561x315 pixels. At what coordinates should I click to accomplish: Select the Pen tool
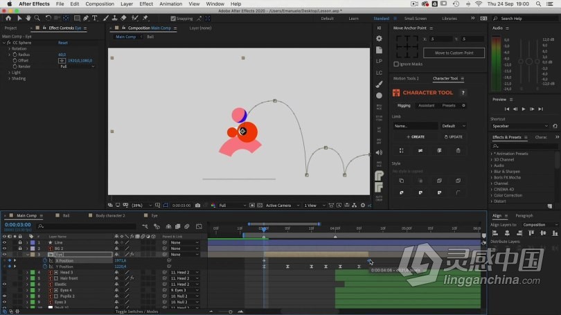click(86, 18)
